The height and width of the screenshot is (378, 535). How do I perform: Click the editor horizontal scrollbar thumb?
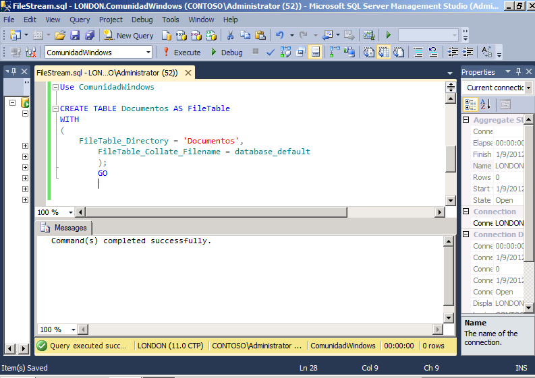pyautogui.click(x=217, y=212)
